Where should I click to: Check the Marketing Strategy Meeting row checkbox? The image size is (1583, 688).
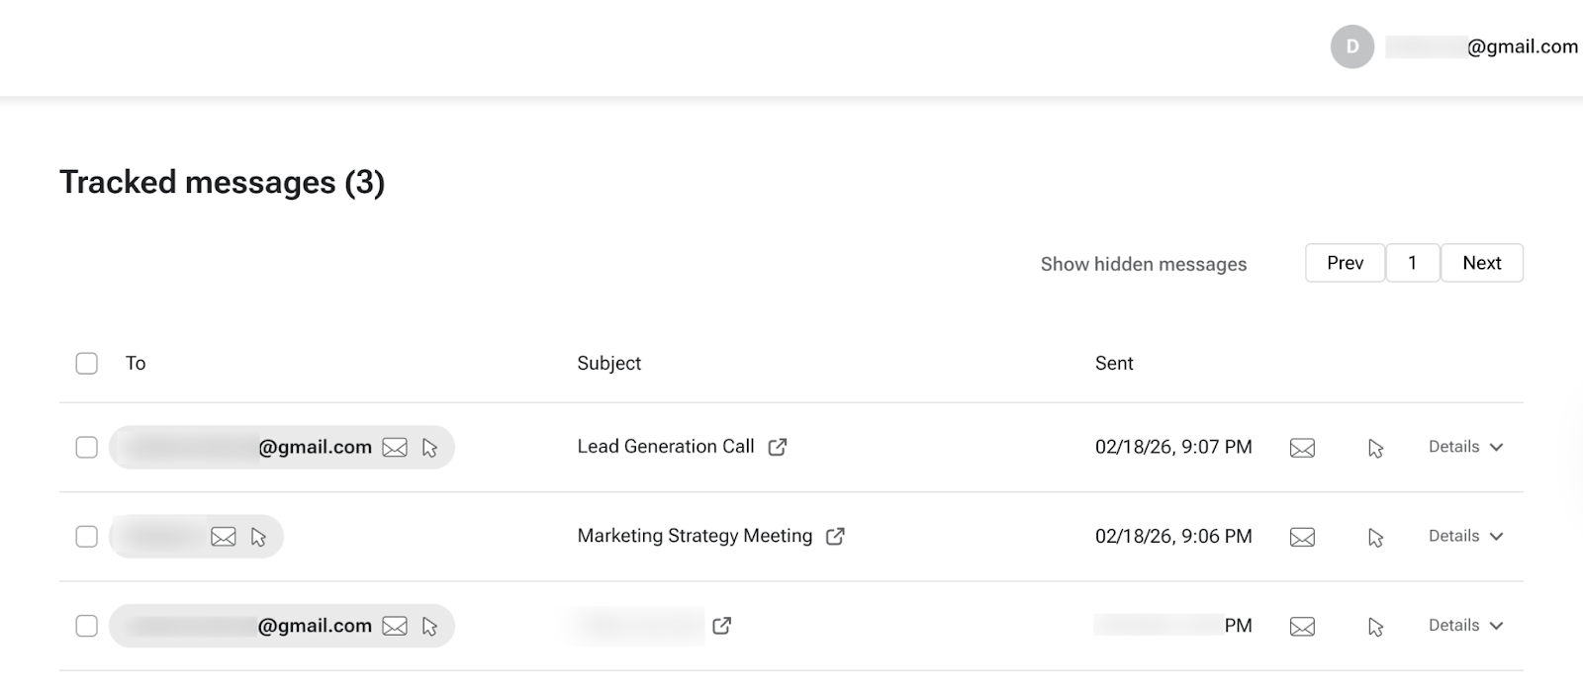point(87,536)
